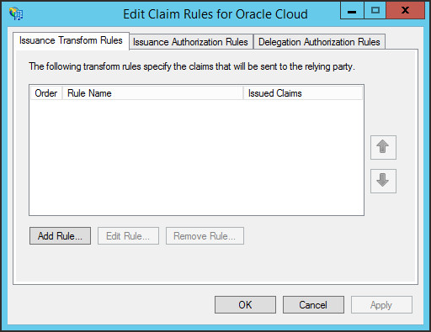
Task: Click the Edit Rule button
Action: (128, 236)
